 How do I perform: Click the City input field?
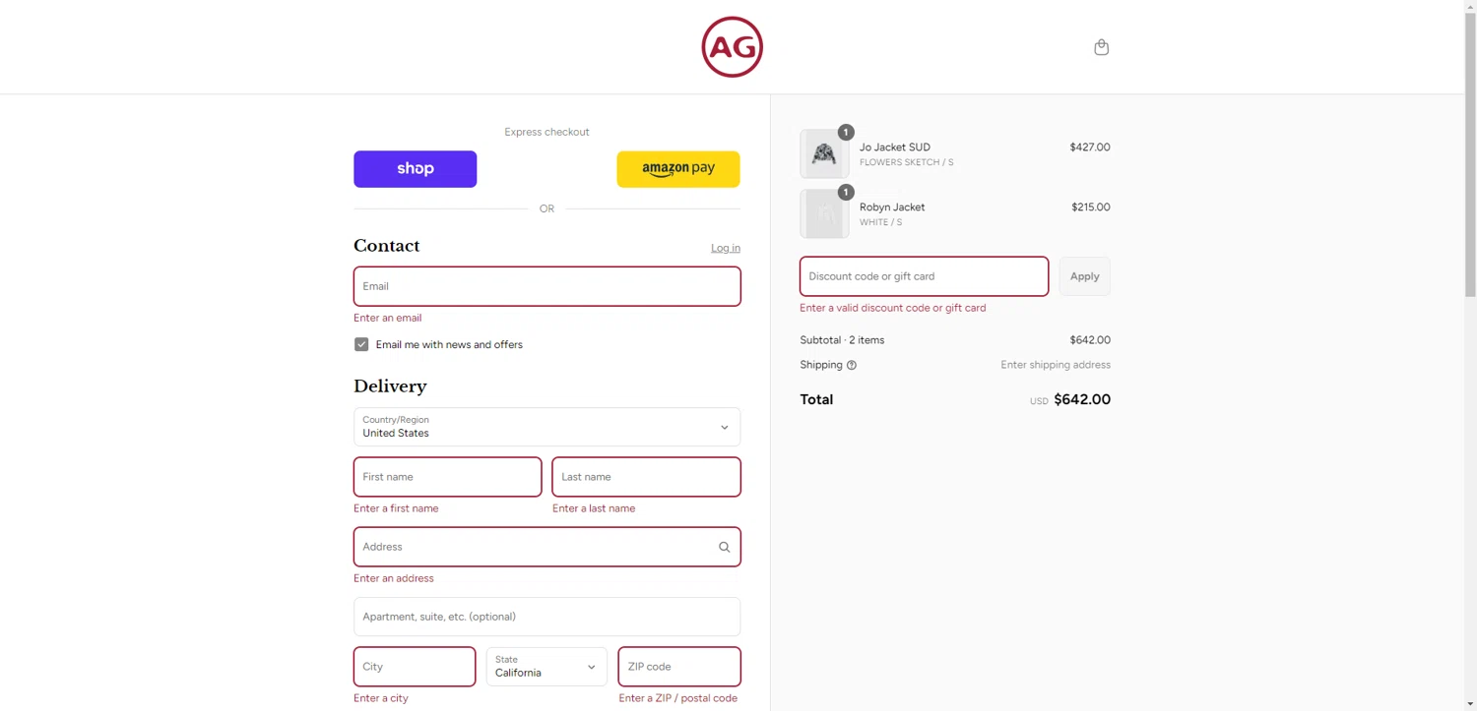tap(415, 667)
